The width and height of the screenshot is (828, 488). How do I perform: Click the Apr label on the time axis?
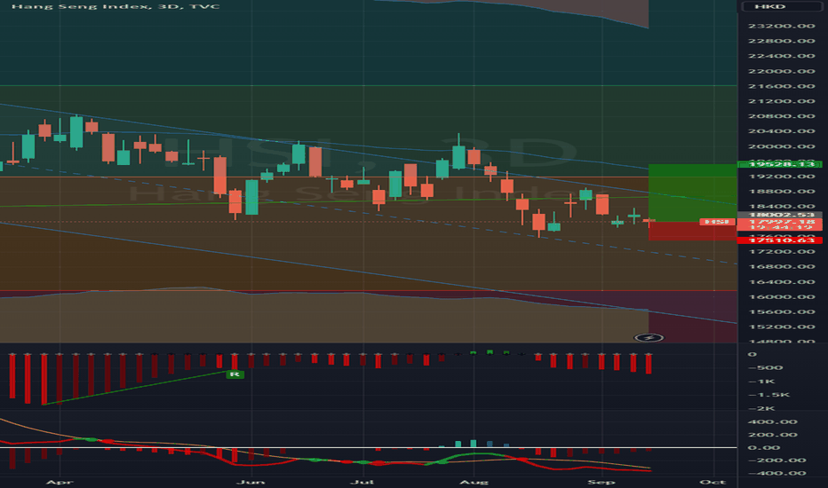pyautogui.click(x=59, y=482)
